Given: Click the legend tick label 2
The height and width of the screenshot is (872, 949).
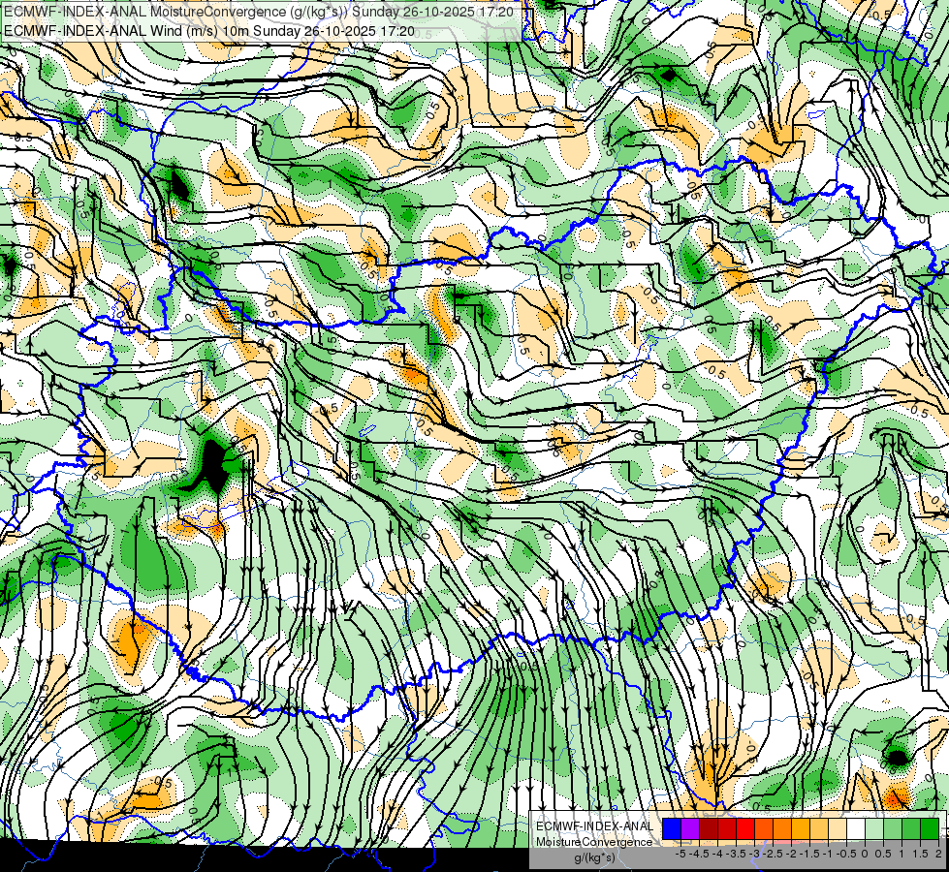Looking at the screenshot, I should click(938, 854).
